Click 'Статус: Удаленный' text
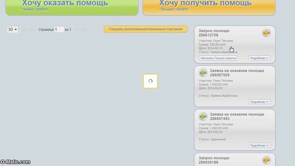The width and height of the screenshot is (295, 166). coord(212,139)
